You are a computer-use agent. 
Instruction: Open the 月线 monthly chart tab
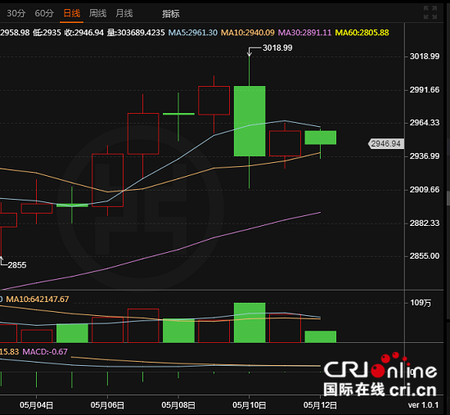click(124, 13)
